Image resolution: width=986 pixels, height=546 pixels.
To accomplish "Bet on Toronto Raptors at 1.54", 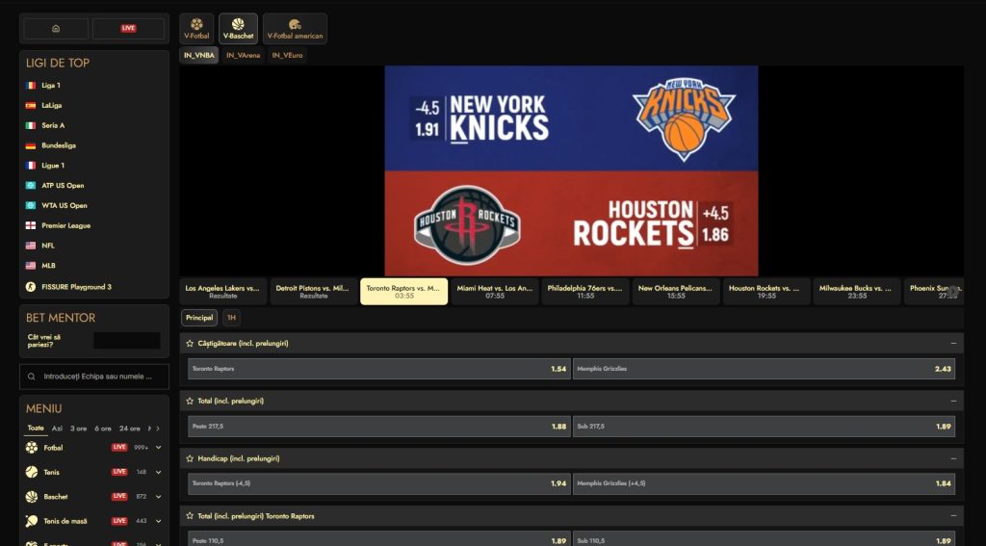I will tap(379, 369).
